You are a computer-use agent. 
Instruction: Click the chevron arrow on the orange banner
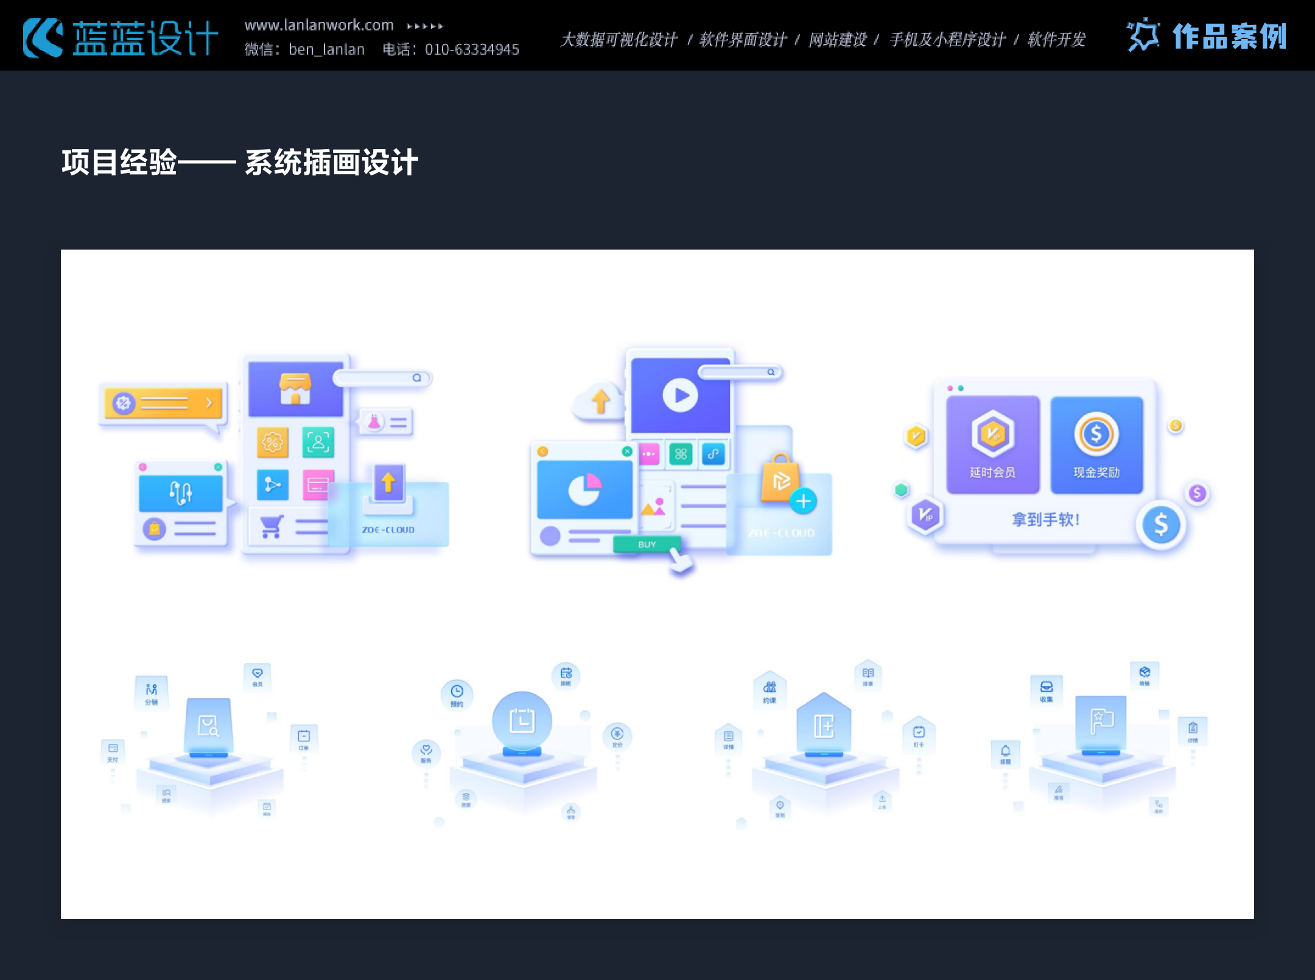pos(209,403)
